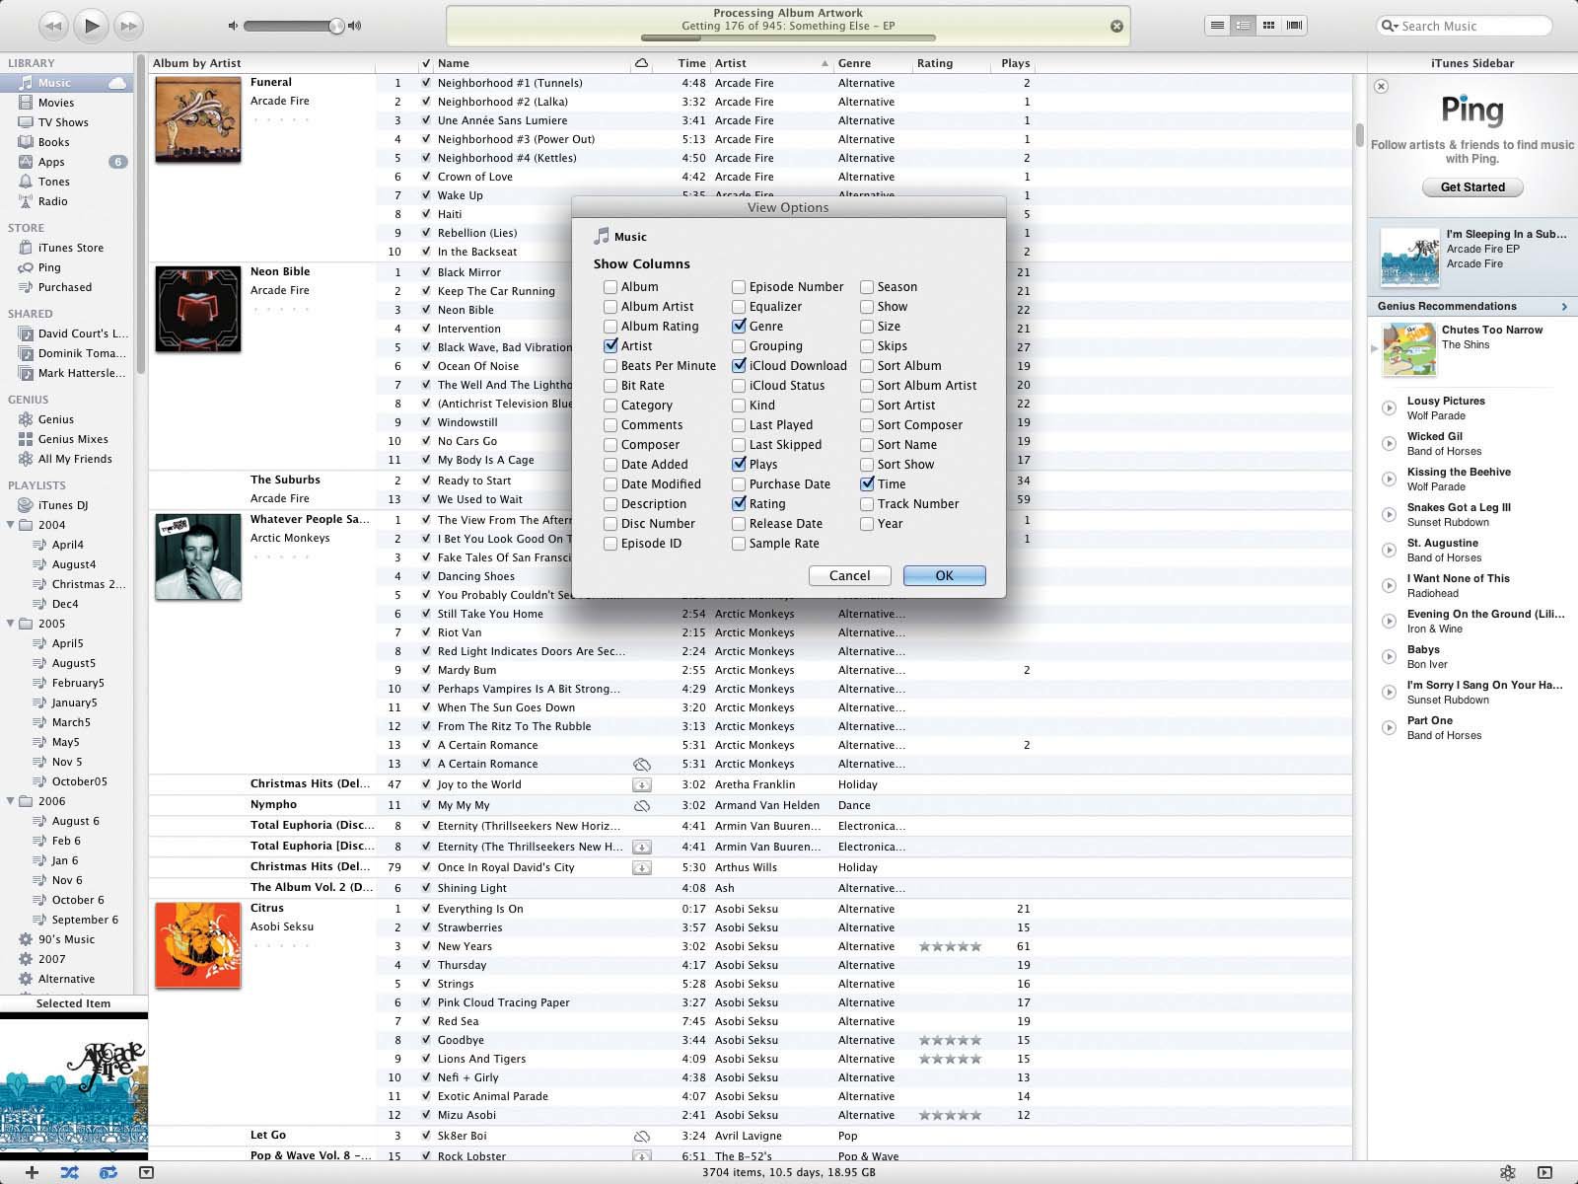Switch to album list view icon

(1243, 26)
